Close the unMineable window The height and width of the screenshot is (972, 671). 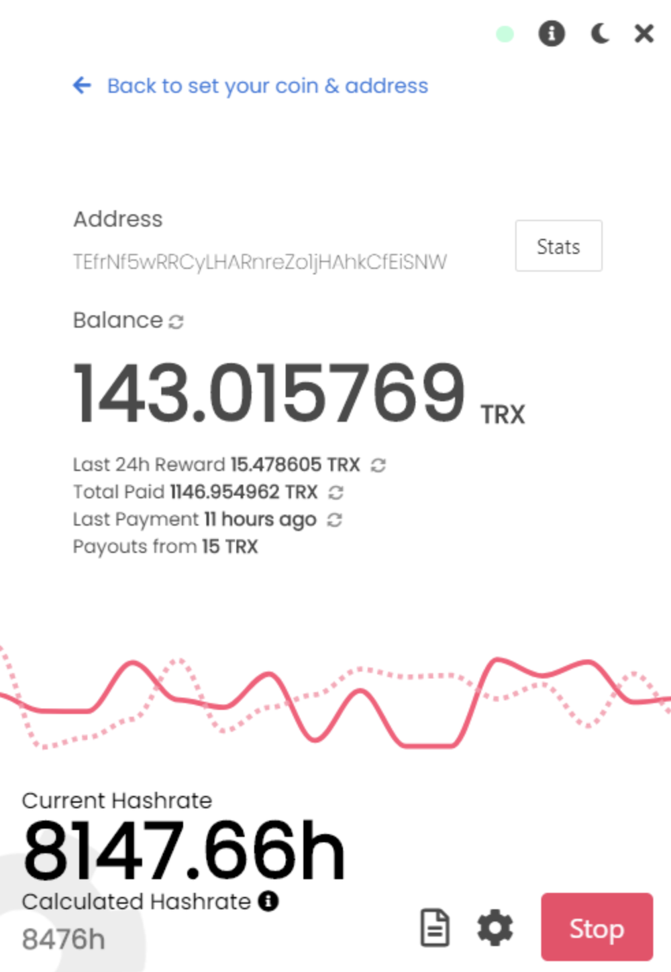(643, 33)
